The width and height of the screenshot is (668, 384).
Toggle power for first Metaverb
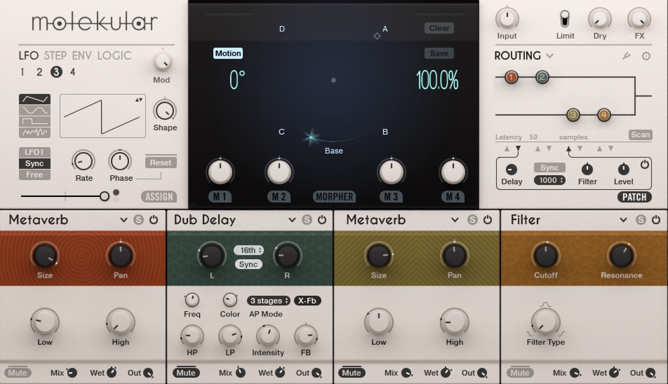pos(154,220)
